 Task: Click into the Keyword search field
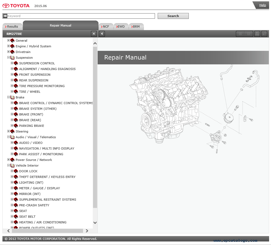[x=81, y=16]
